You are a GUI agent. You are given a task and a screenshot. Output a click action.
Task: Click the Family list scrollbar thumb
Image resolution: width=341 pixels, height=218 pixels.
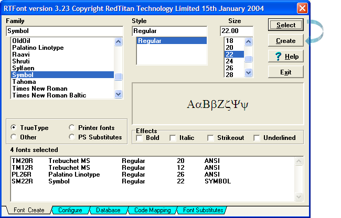[x=119, y=77]
